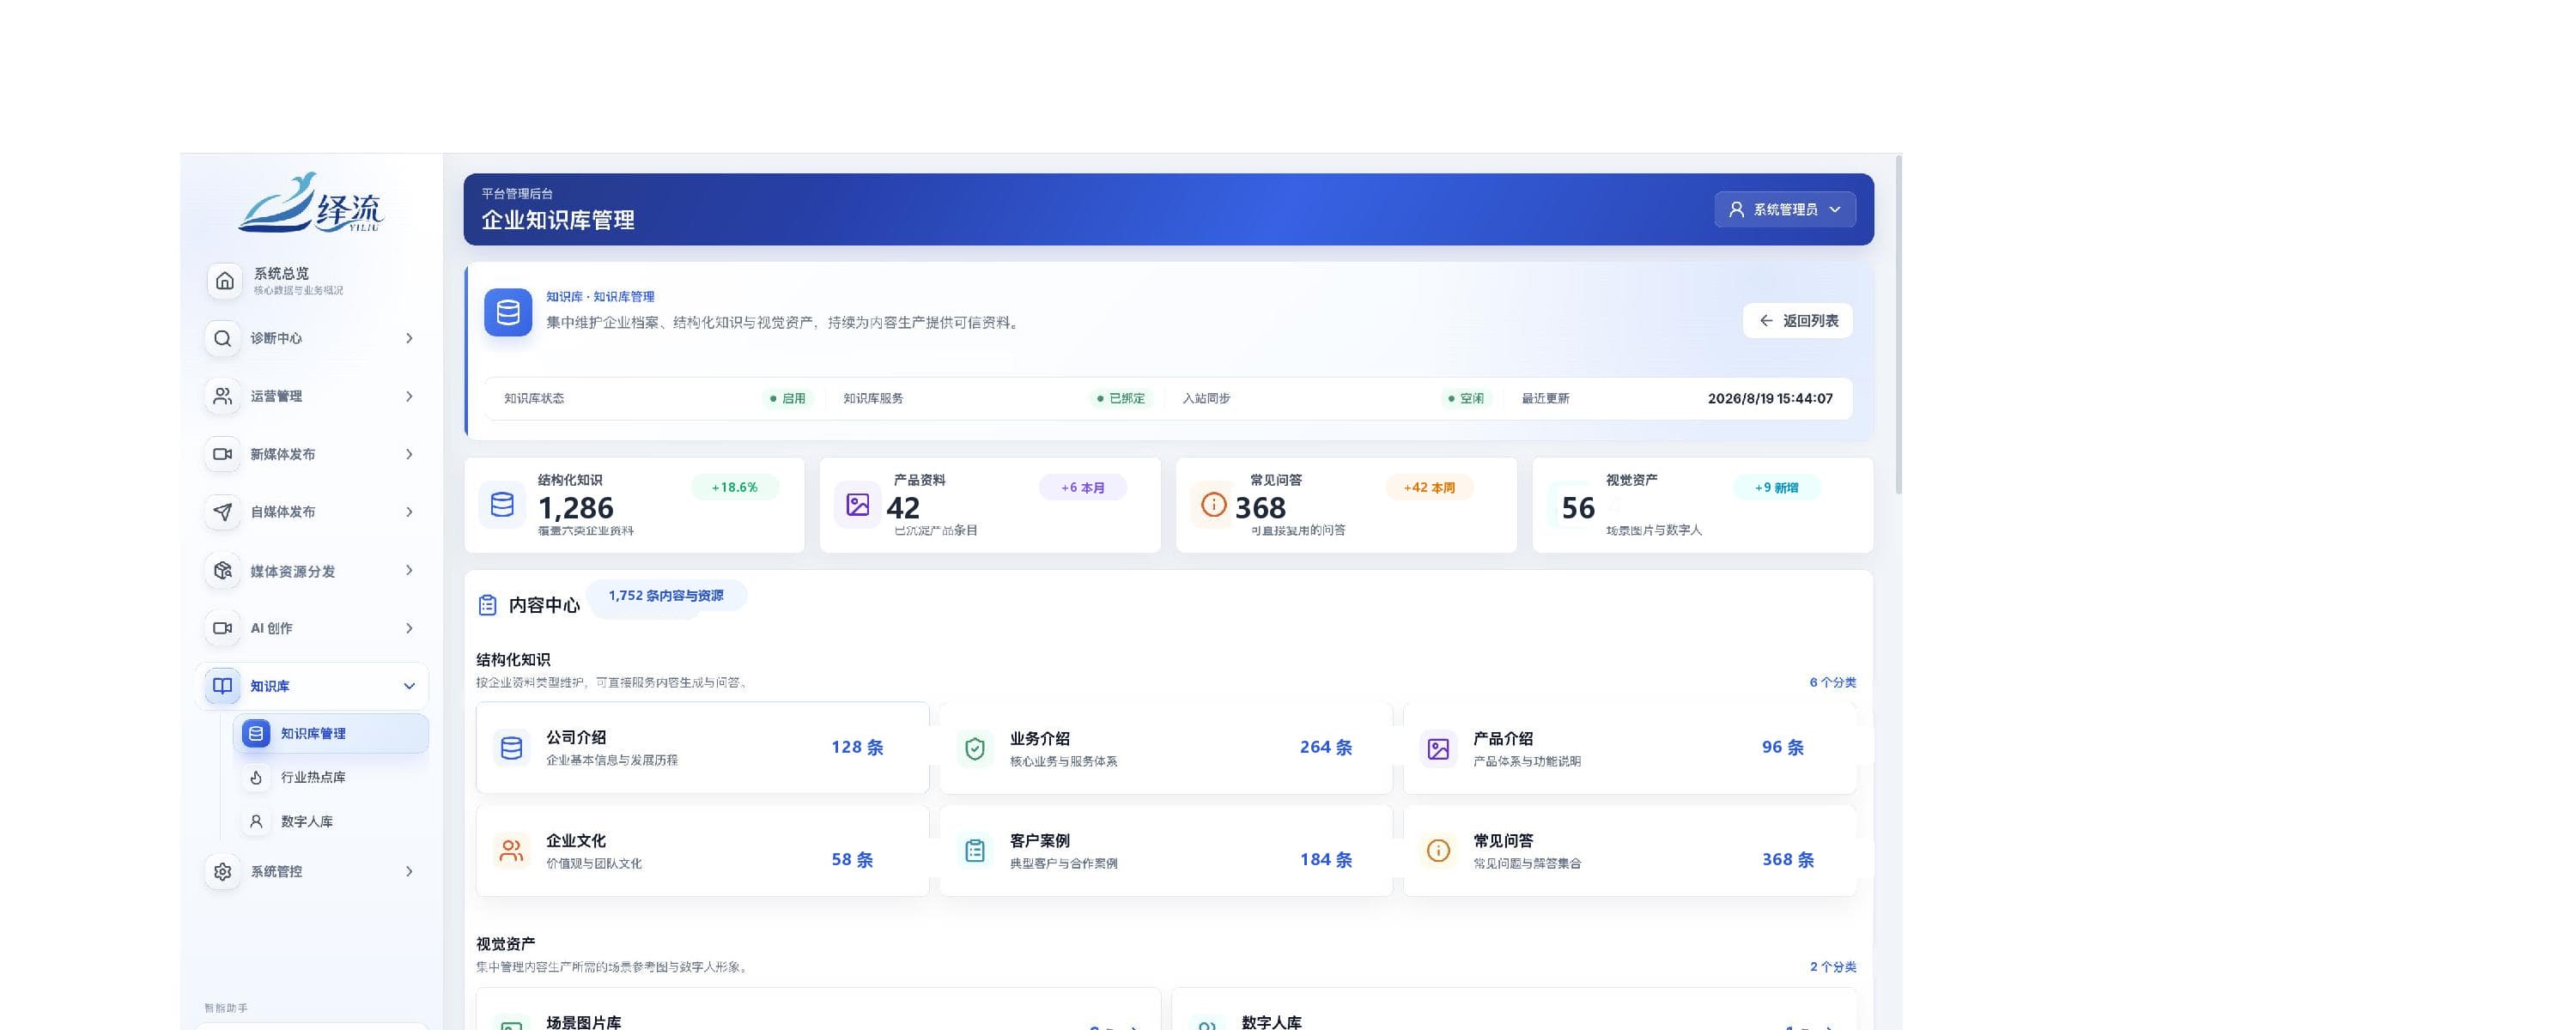Click the 返回列表 button
Viewport: 2576px width, 1030px height.
(x=1797, y=320)
